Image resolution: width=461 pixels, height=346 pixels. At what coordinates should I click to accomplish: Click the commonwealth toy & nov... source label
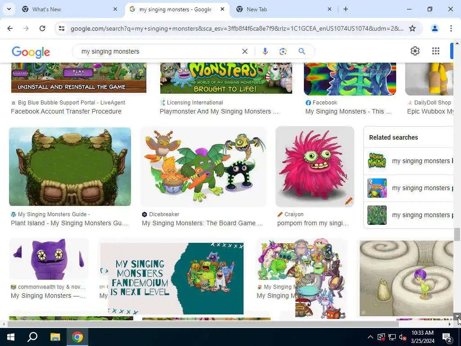pos(48,287)
